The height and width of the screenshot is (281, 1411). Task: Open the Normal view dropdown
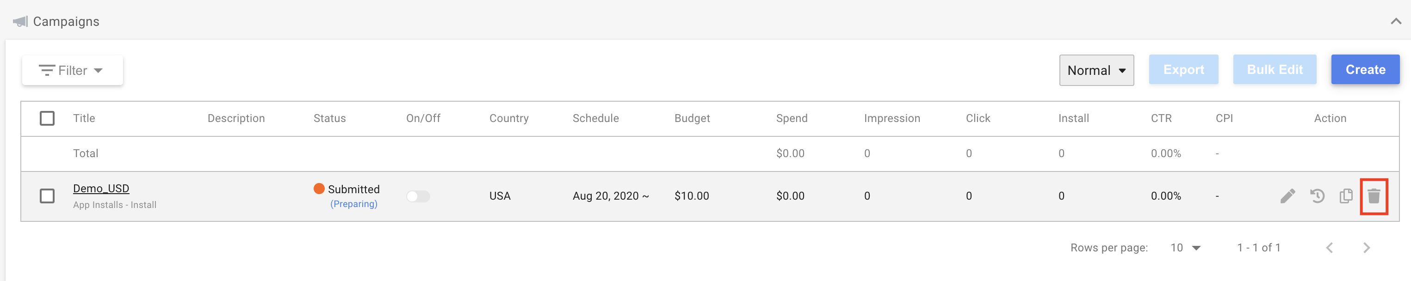click(x=1096, y=70)
